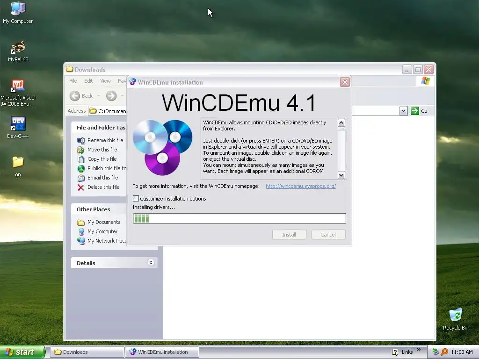Viewport: 479px width, 359px height.
Task: Open the folder named "on" on desktop
Action: [x=18, y=166]
